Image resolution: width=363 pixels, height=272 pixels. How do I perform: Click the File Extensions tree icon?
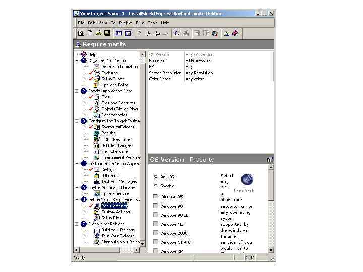(x=96, y=151)
